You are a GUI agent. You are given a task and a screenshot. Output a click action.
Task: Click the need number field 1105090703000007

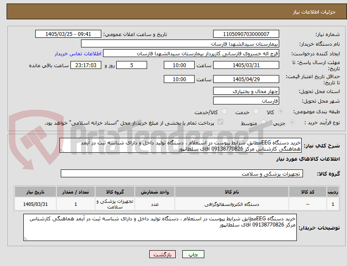(x=246, y=34)
